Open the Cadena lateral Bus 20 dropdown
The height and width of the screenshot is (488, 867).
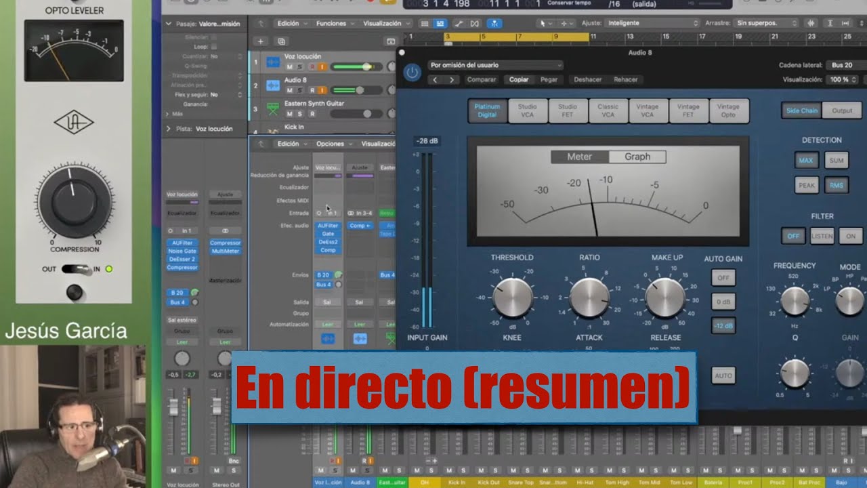(846, 65)
